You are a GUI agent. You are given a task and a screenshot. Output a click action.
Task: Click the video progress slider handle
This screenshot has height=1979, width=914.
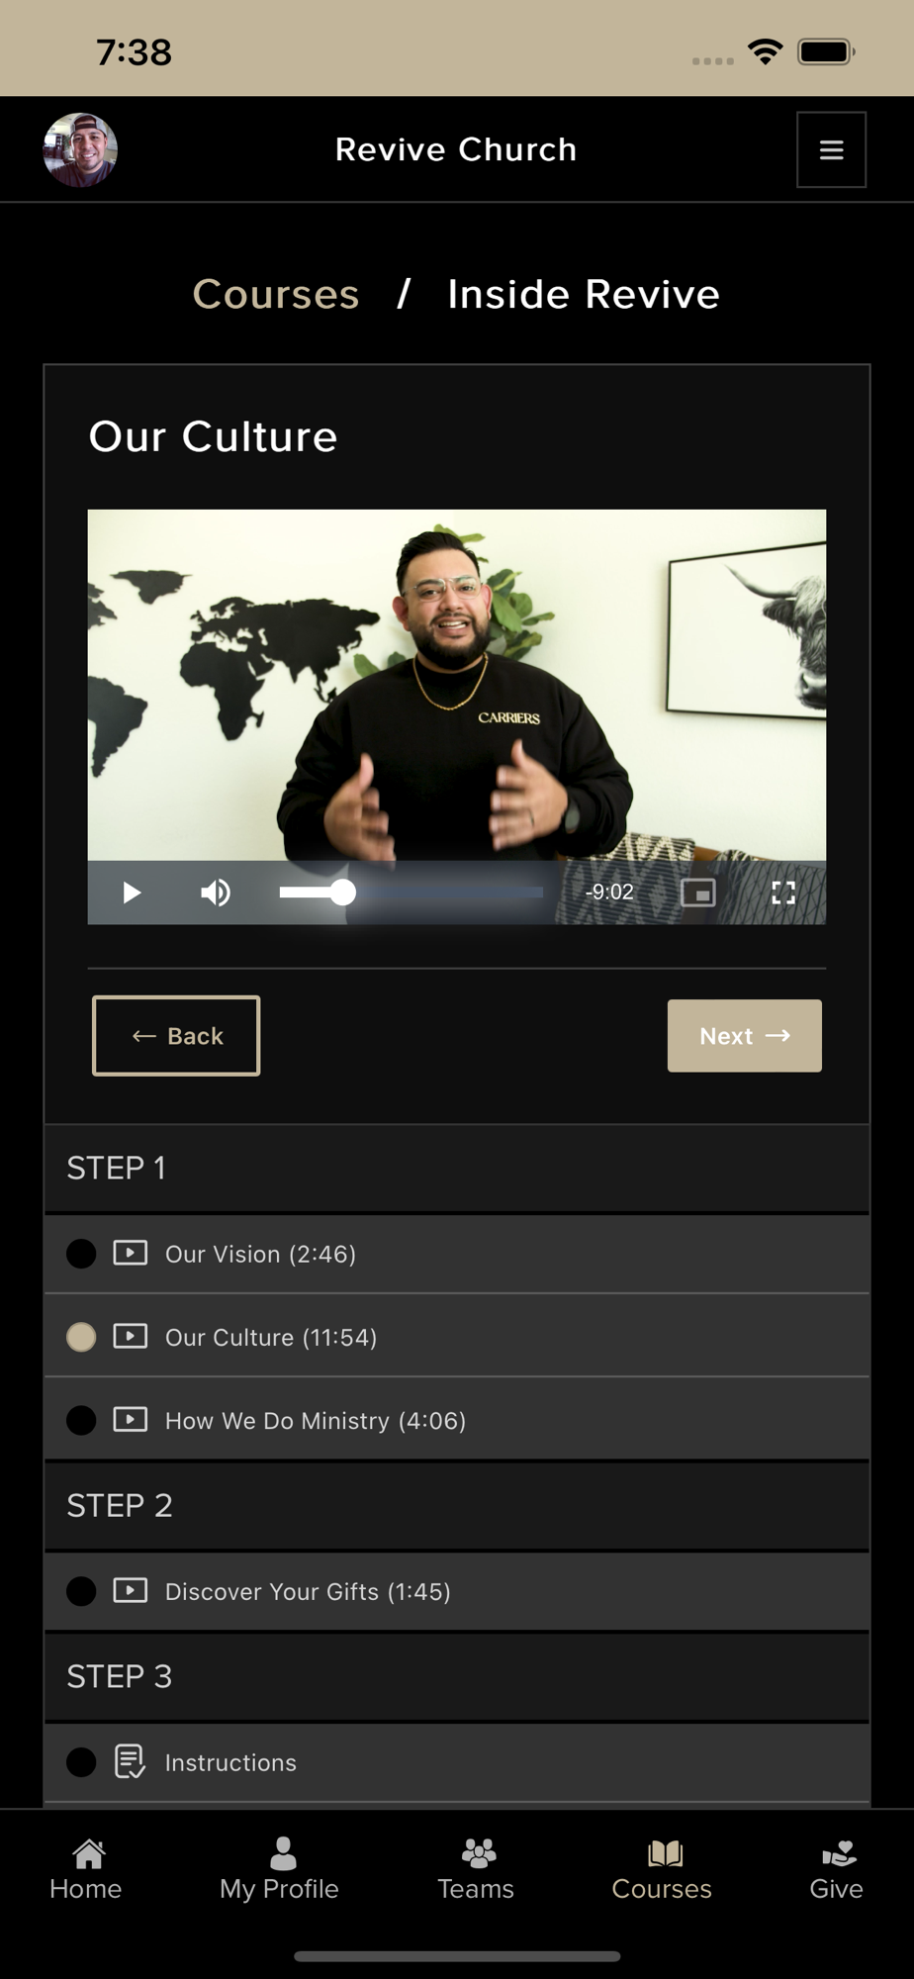tap(342, 893)
